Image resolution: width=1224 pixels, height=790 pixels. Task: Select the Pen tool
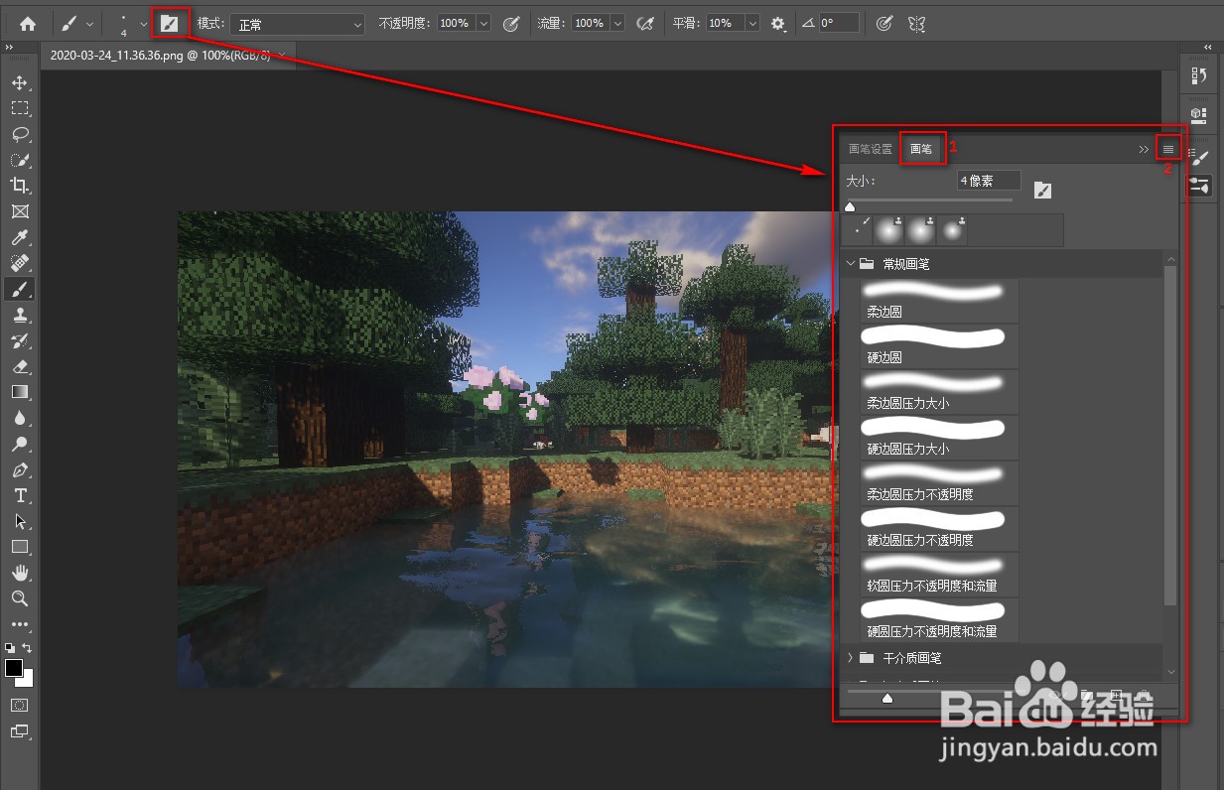[x=19, y=469]
